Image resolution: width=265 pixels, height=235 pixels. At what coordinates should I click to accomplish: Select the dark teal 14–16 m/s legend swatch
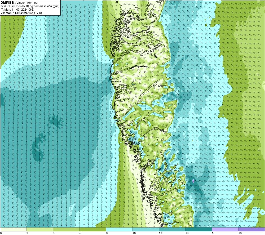tap(198, 229)
